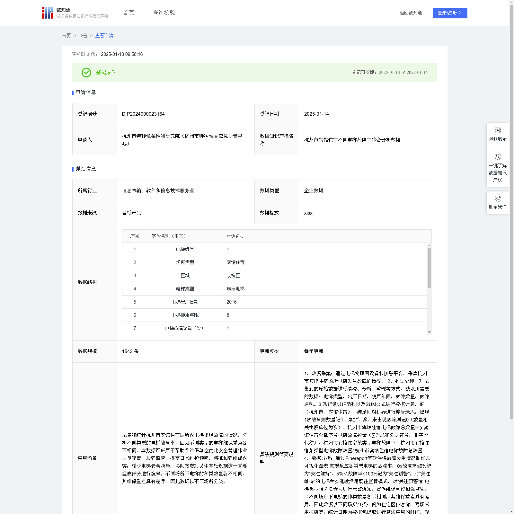Open 一键了解数据知识产权 sidebar book icon
514x514 pixels.
coord(498,157)
